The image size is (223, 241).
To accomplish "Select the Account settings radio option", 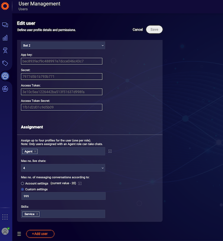I will (23, 183).
